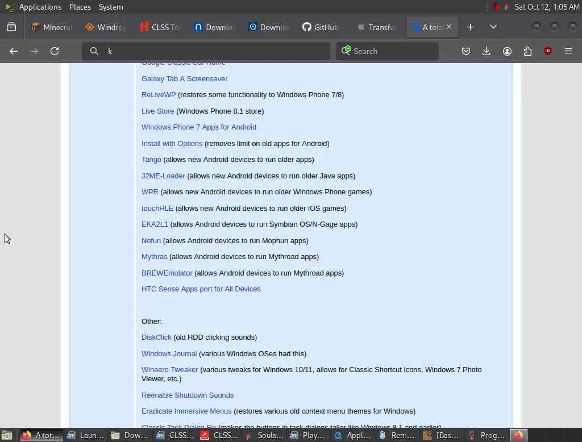Select the 'Souls...' taskbar window
Viewport: 582px width, 442px height.
264,435
